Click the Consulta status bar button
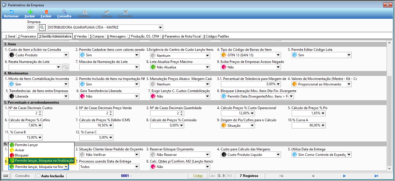The image size is (395, 181). (x=22, y=176)
